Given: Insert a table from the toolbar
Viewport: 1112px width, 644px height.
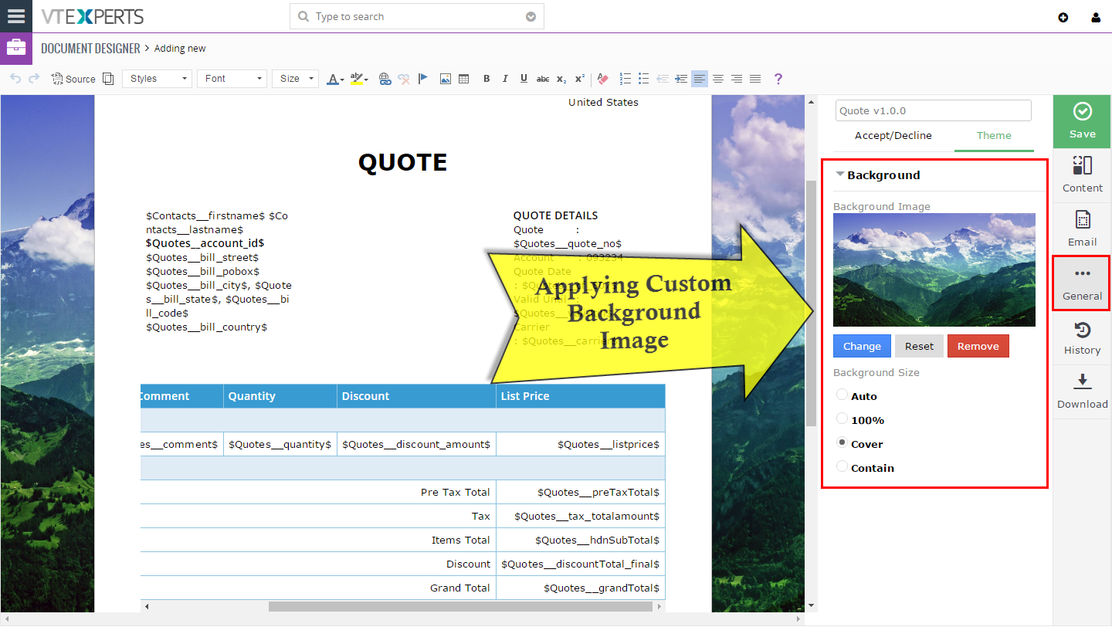Looking at the screenshot, I should (x=464, y=79).
